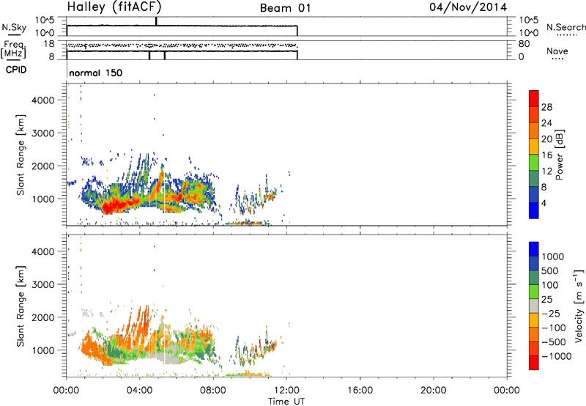The height and width of the screenshot is (406, 586).
Task: Click the Velocity [m s-1] colorbar label
Action: tap(579, 306)
